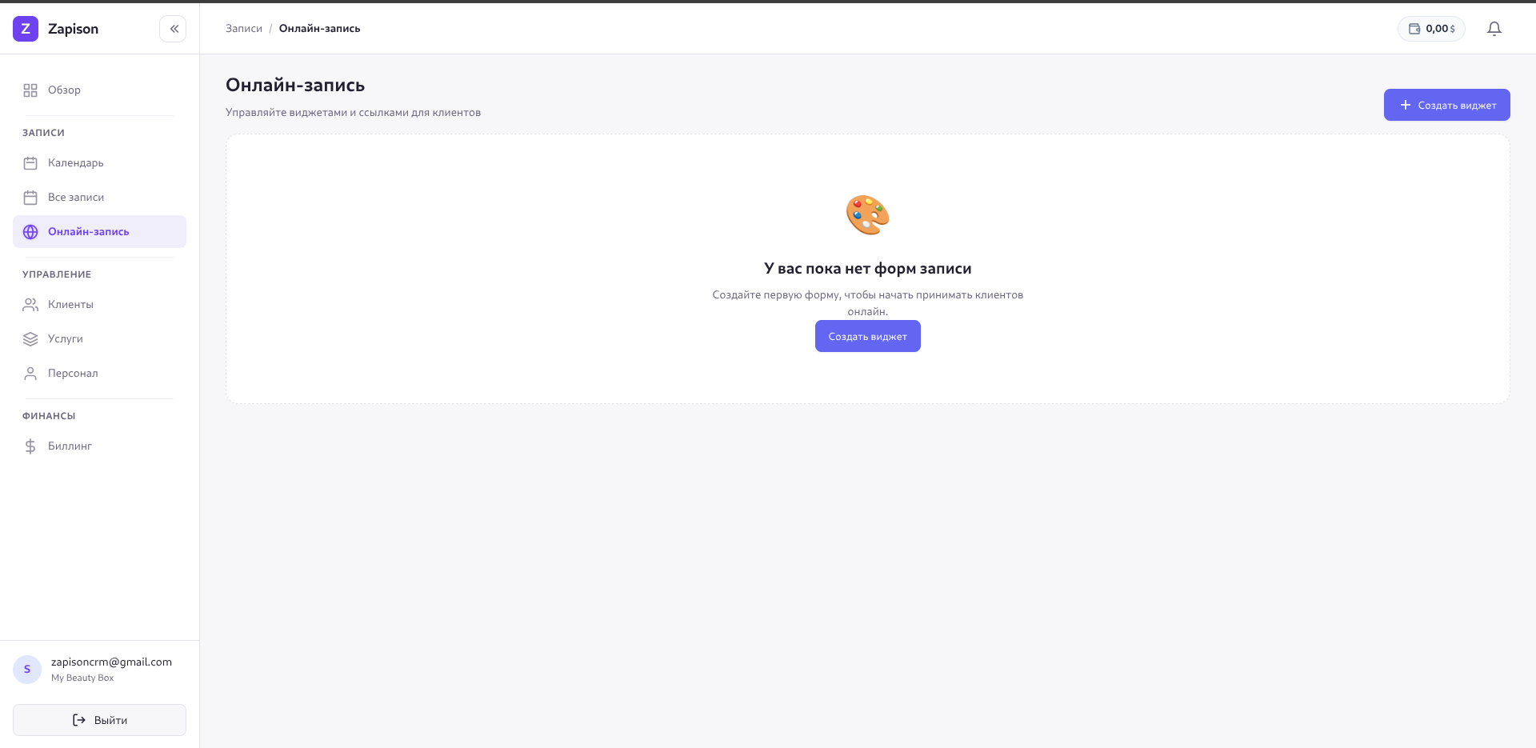This screenshot has width=1536, height=748.
Task: Click the user avatar with letter S
Action: 27,670
